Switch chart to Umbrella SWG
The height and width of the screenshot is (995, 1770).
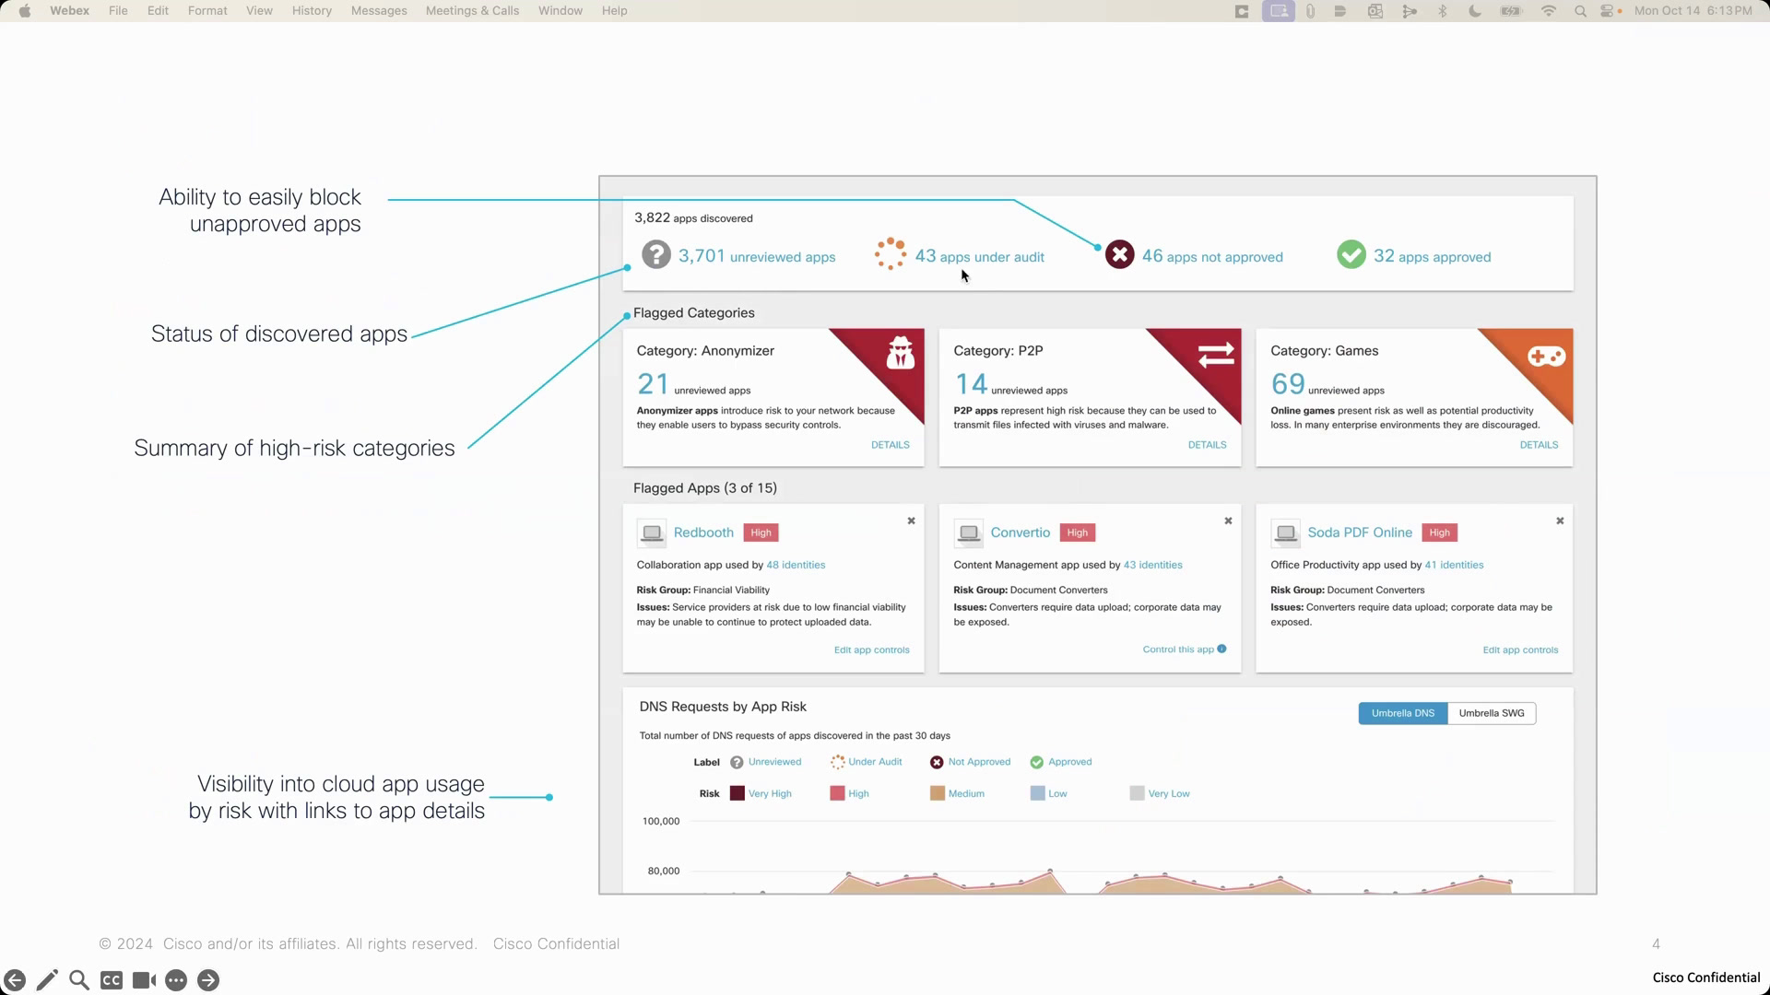click(1492, 713)
